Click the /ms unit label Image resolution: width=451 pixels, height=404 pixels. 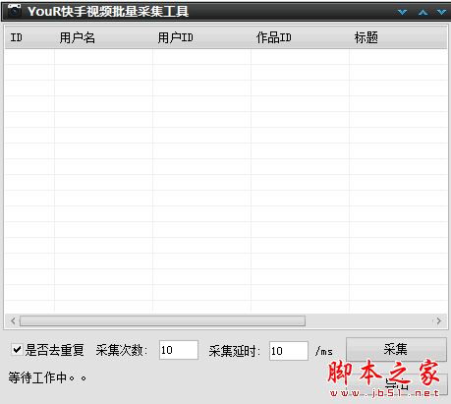pyautogui.click(x=323, y=351)
